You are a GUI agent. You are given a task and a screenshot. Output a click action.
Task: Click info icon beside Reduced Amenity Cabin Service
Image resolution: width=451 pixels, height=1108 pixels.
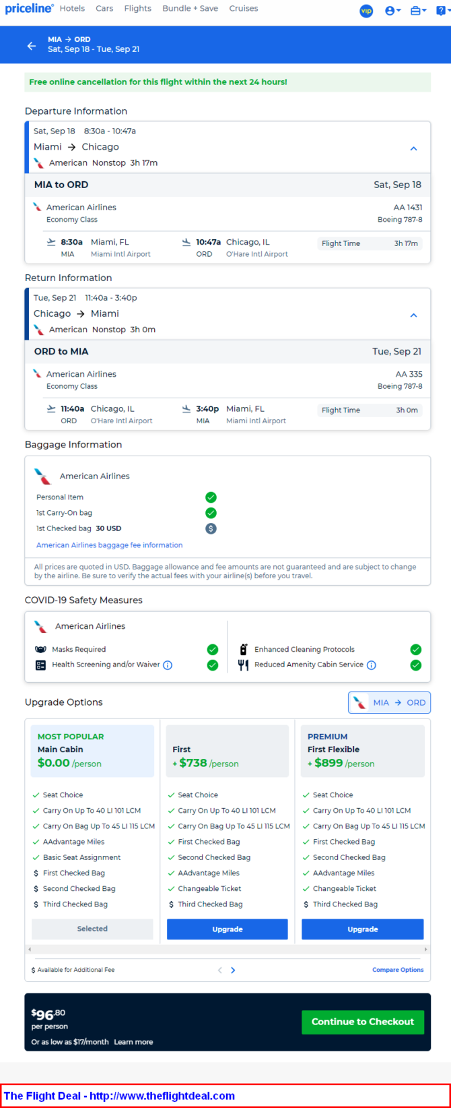click(x=372, y=665)
